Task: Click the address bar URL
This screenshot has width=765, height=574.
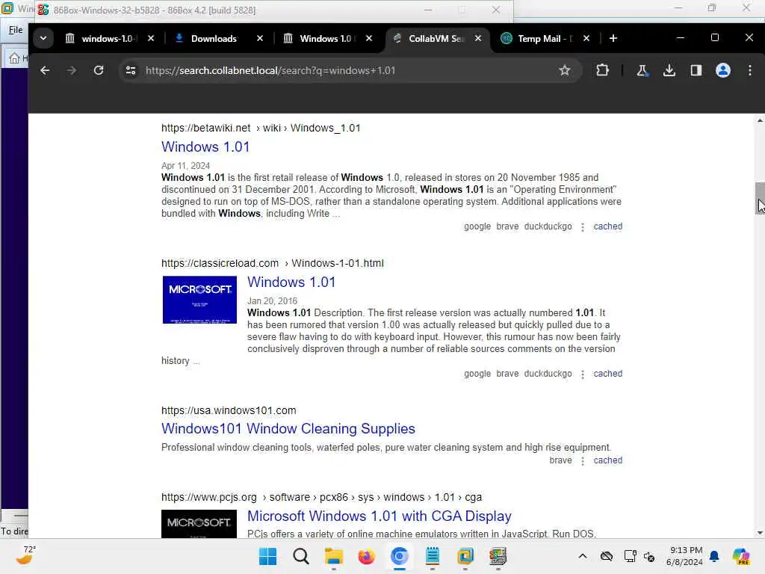Action: tap(270, 70)
